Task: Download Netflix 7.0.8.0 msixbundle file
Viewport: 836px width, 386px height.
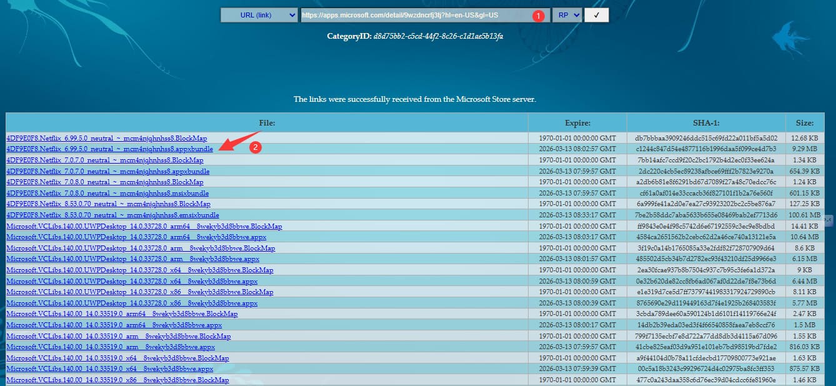Action: click(107, 193)
